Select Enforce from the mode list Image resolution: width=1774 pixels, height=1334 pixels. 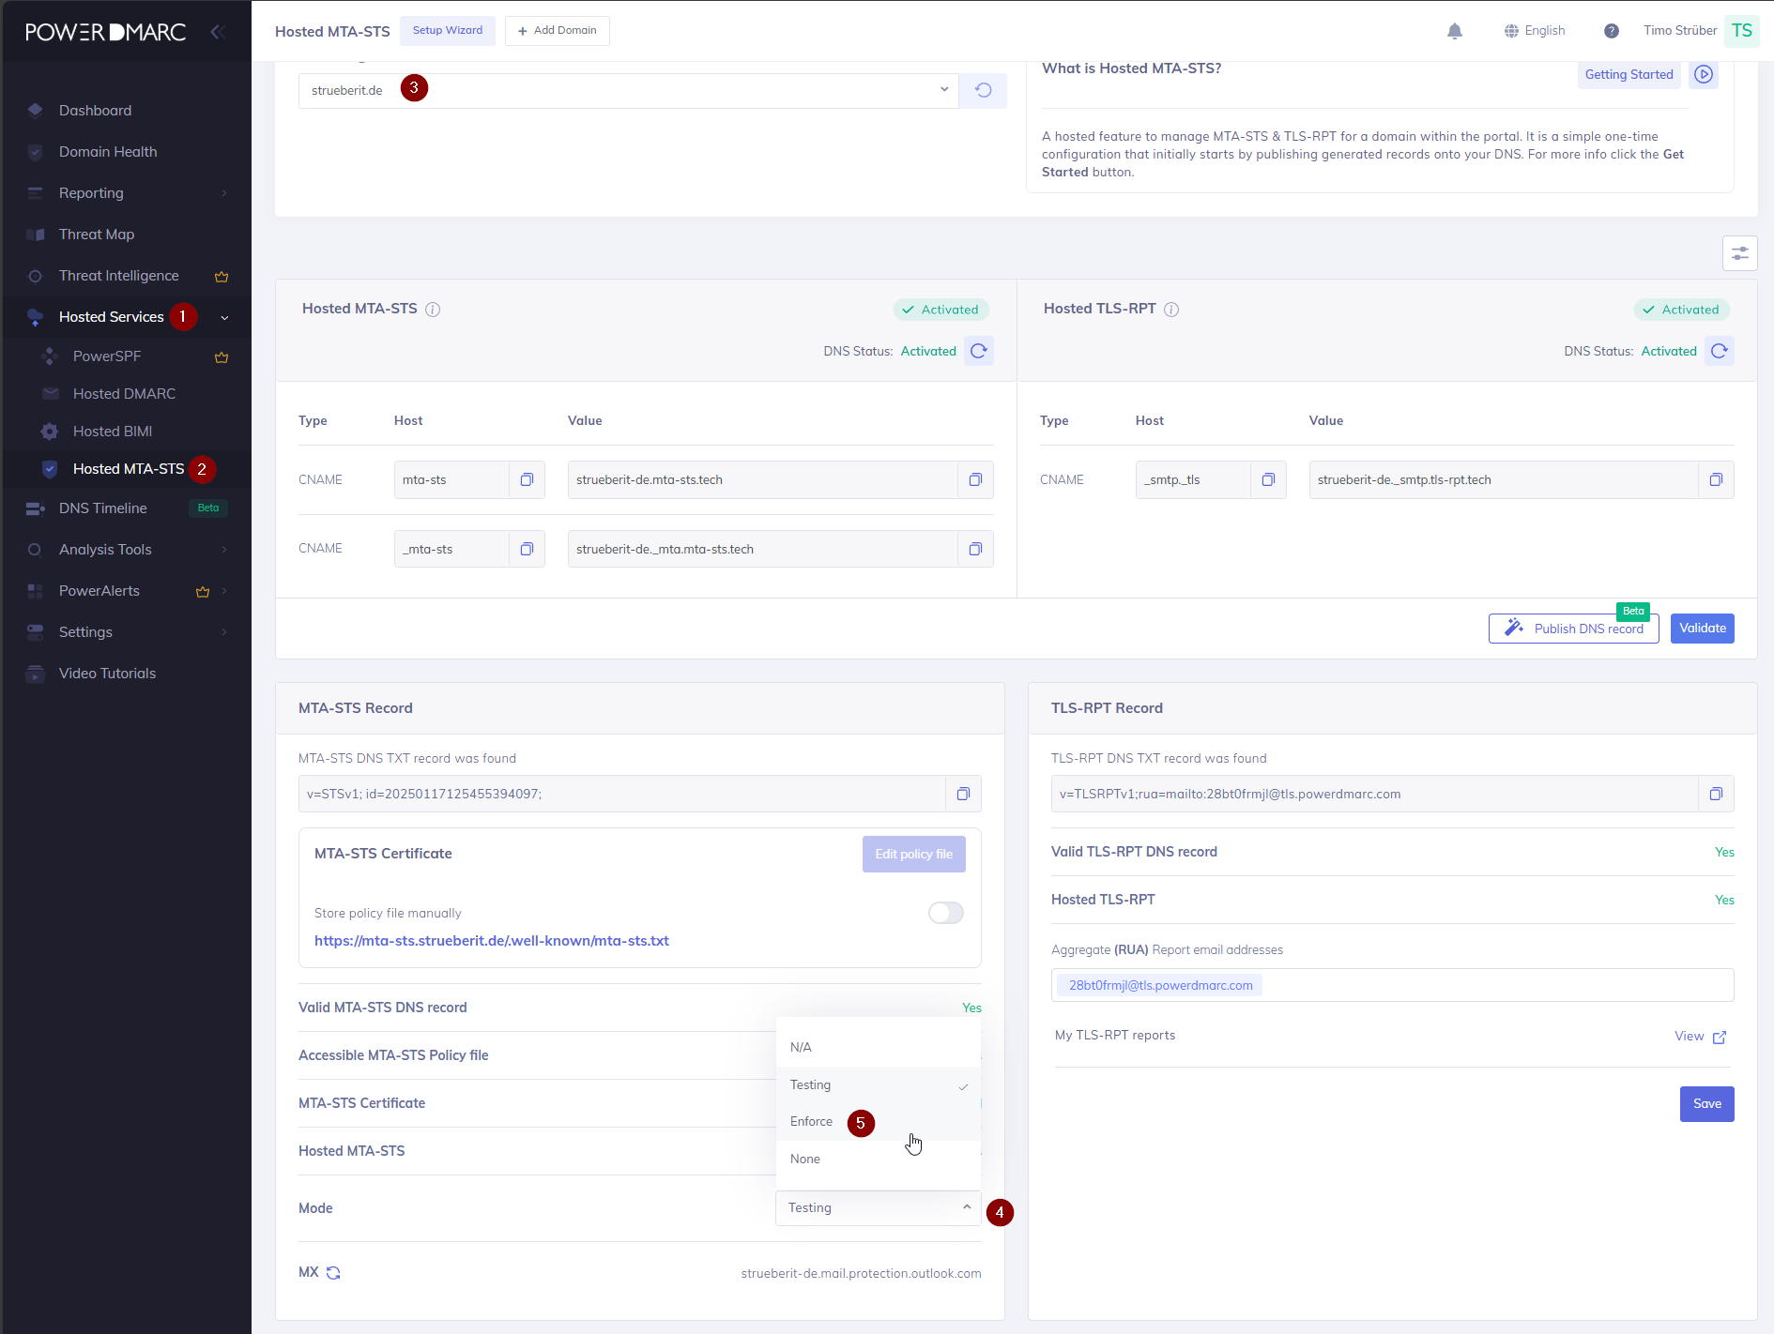coord(811,1122)
